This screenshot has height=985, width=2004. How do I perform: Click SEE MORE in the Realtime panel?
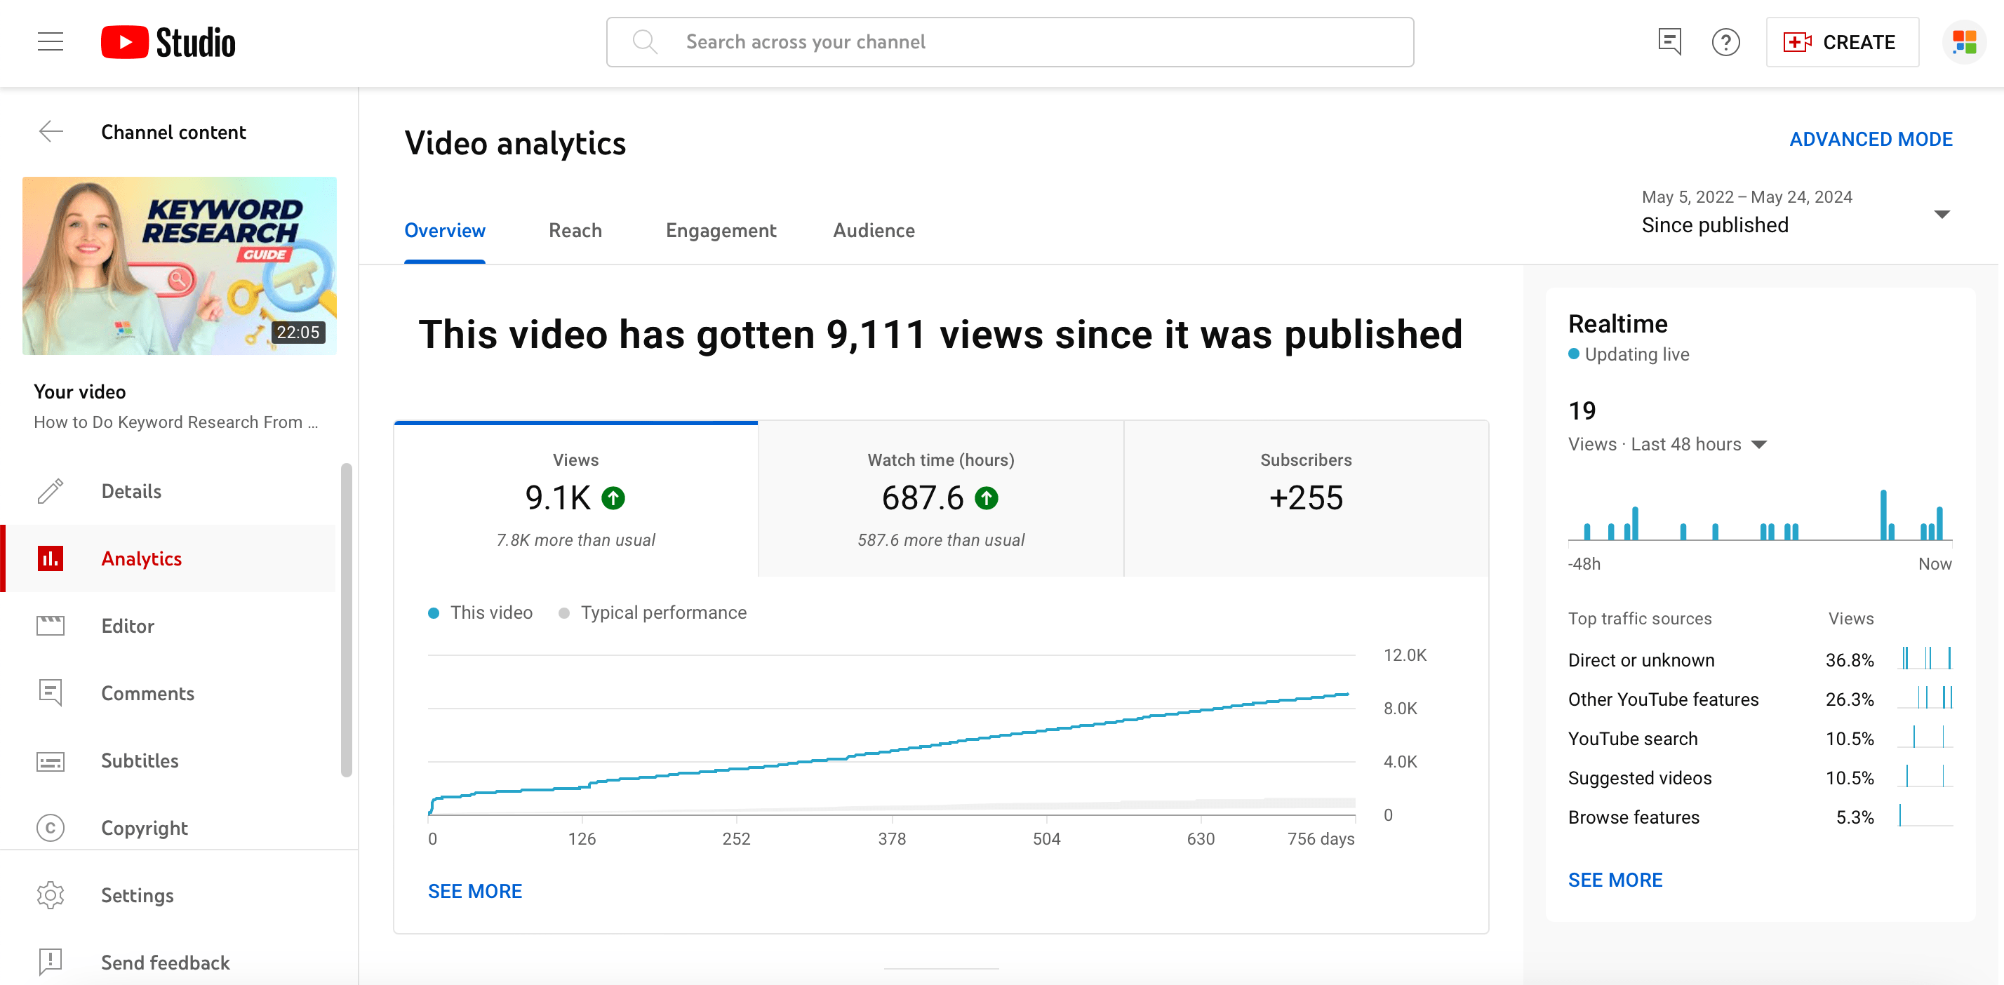pyautogui.click(x=1615, y=879)
